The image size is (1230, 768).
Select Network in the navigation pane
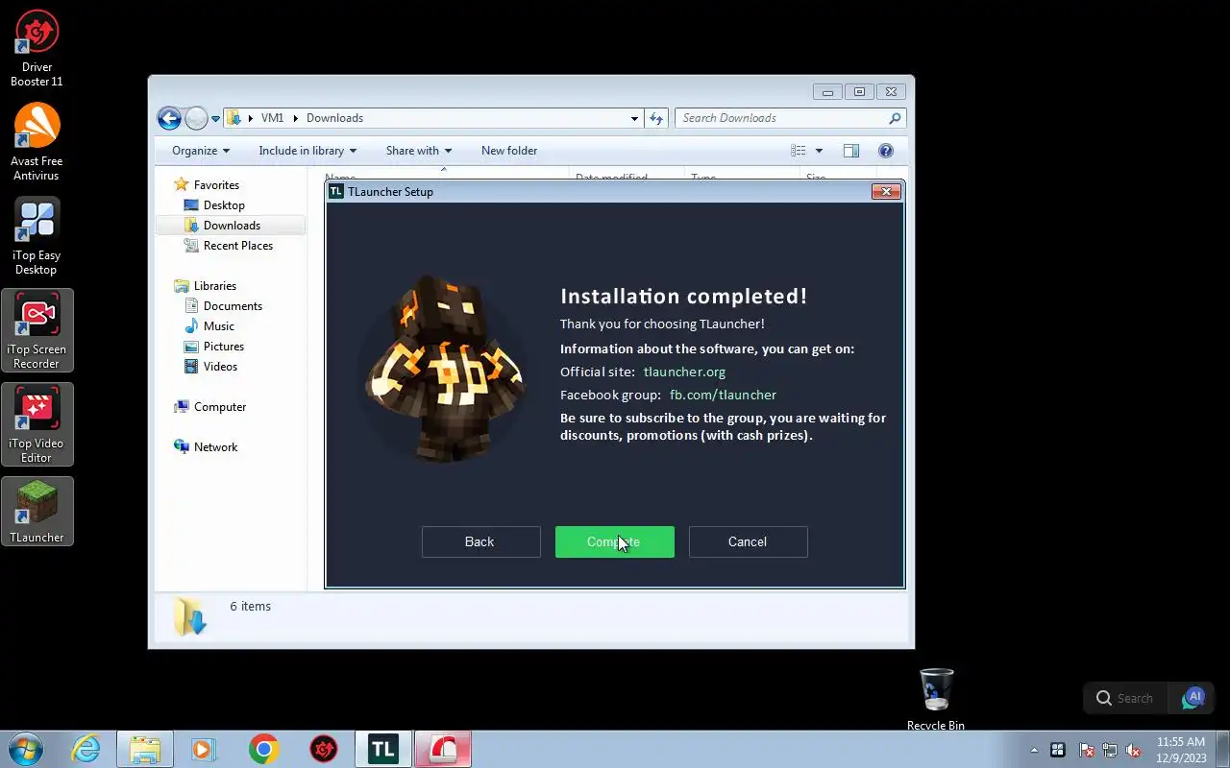click(x=215, y=447)
